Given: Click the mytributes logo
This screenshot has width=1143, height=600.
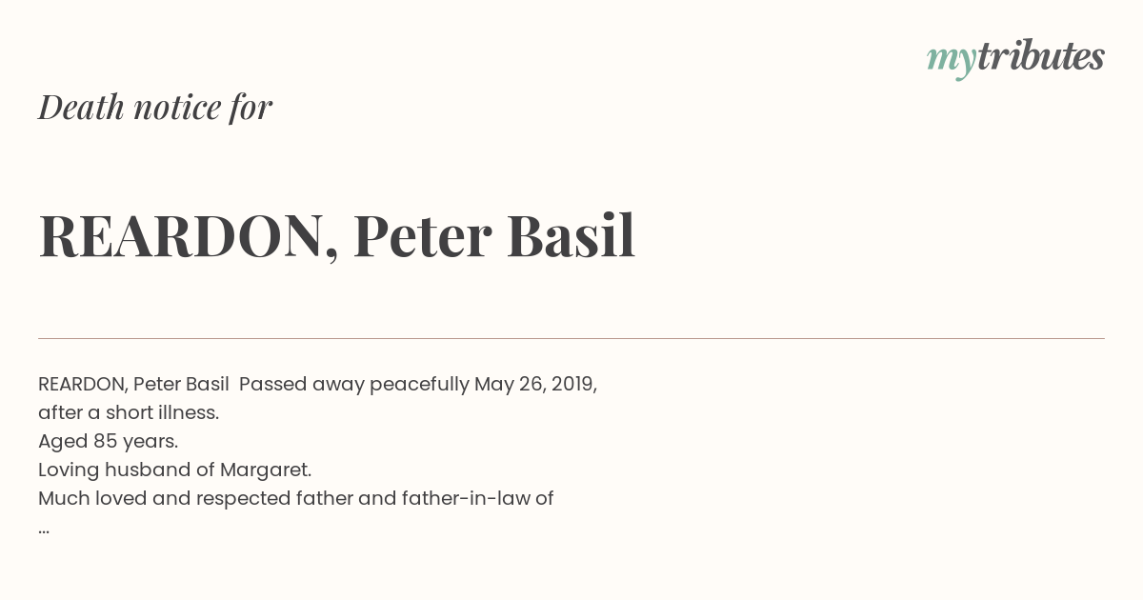Looking at the screenshot, I should 1015,58.
